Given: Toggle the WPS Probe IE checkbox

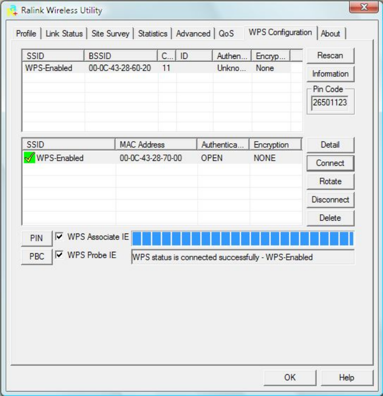Looking at the screenshot, I should [59, 255].
